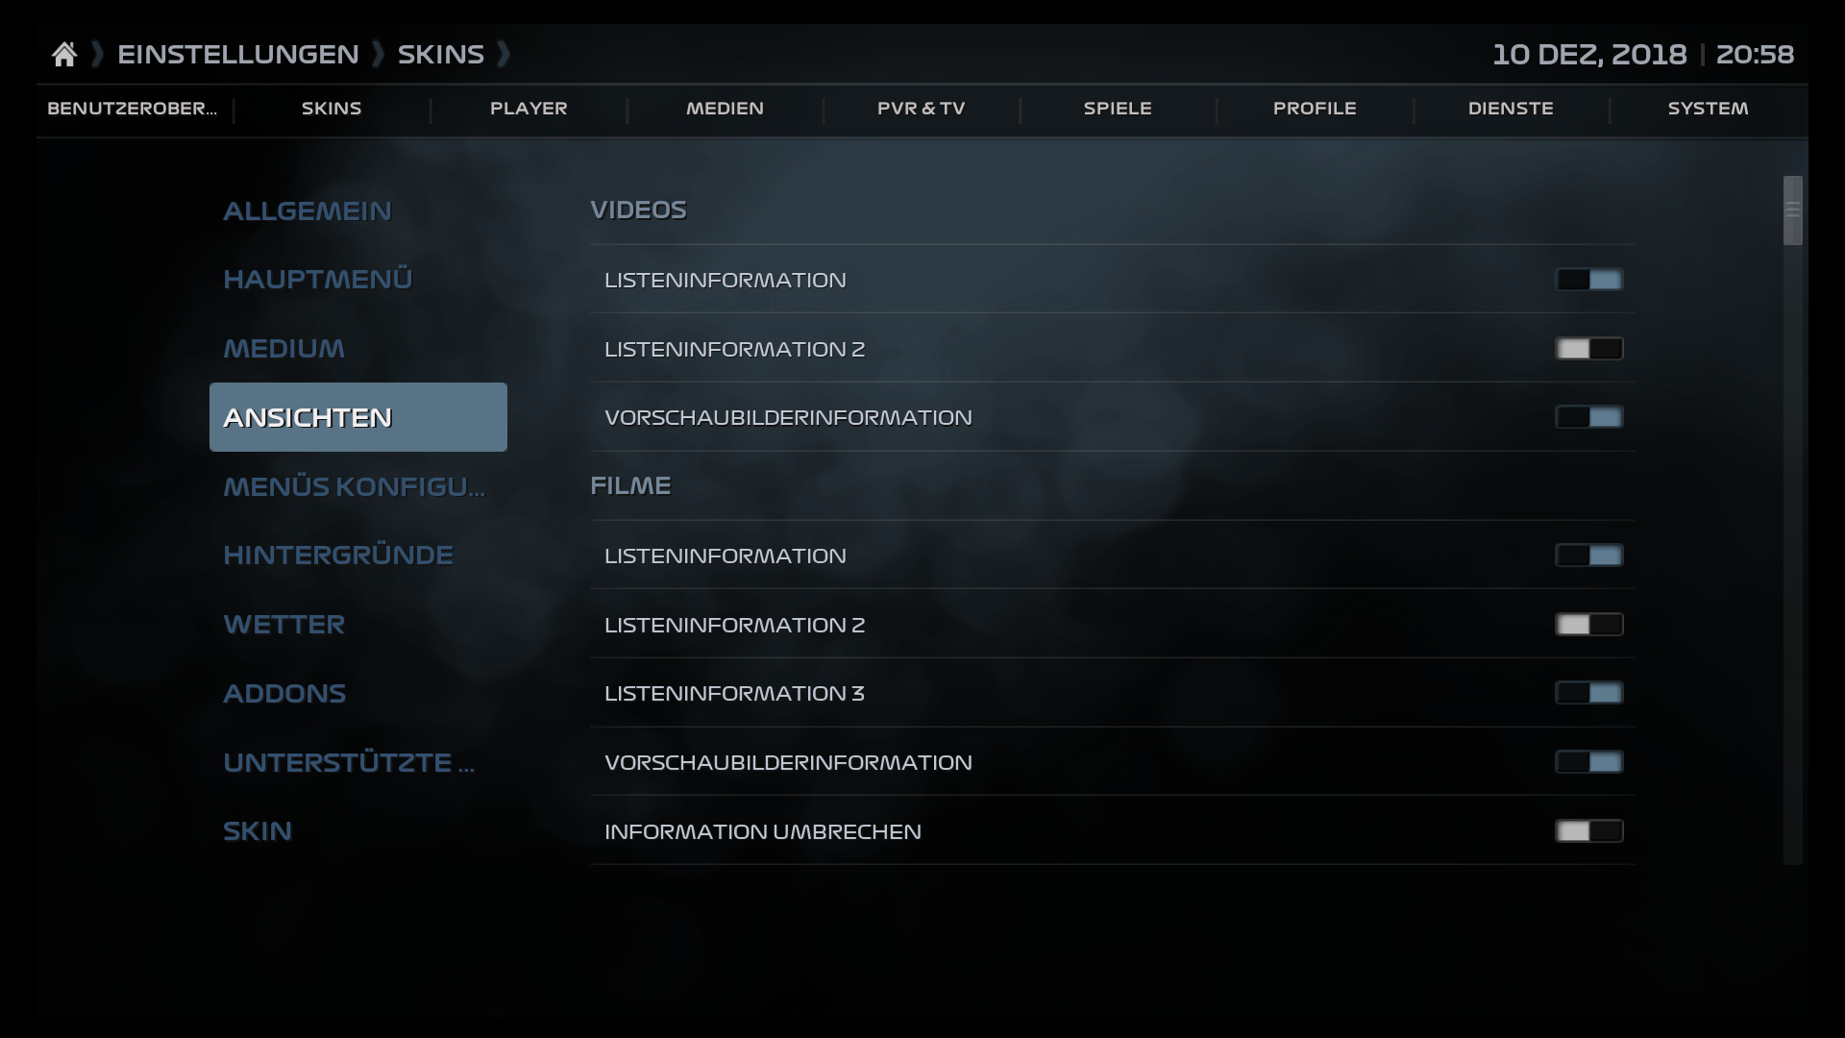The image size is (1845, 1038).
Task: Open the PLAYER settings tab
Action: (529, 109)
